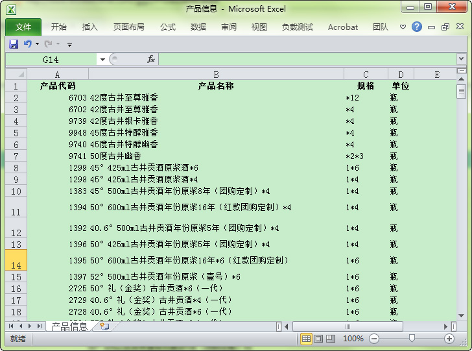The image size is (472, 351).
Task: Open the Undo history dropdown arrow
Action: (37, 44)
